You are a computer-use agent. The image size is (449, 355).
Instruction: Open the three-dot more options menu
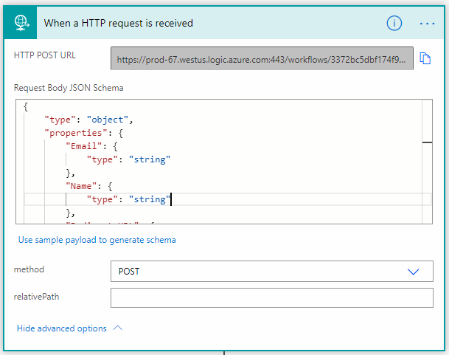click(427, 24)
